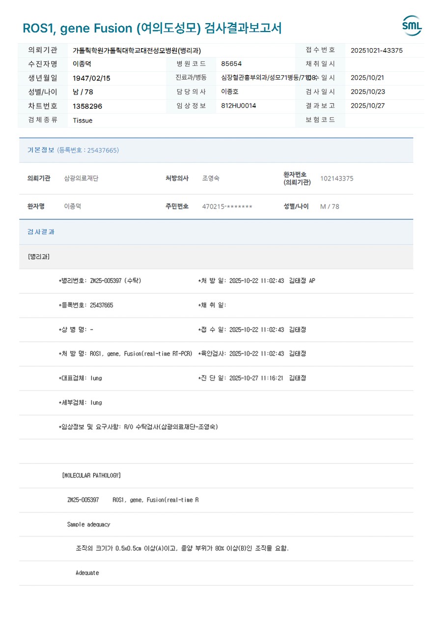Click registration number text (등록번호 : 25437665) in header
Screen dimensions: 442x625
click(88, 150)
